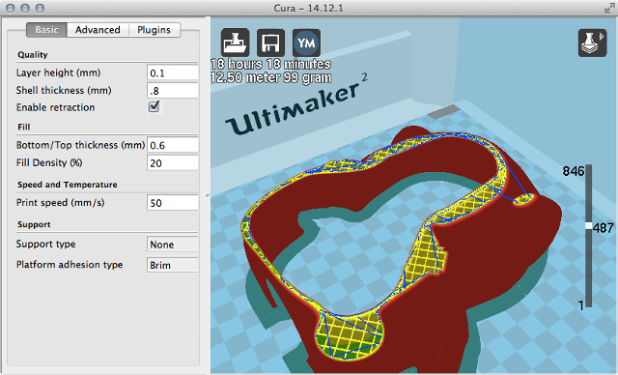The width and height of the screenshot is (618, 375).
Task: Click the panel splitter collapse handle
Action: (x=208, y=195)
